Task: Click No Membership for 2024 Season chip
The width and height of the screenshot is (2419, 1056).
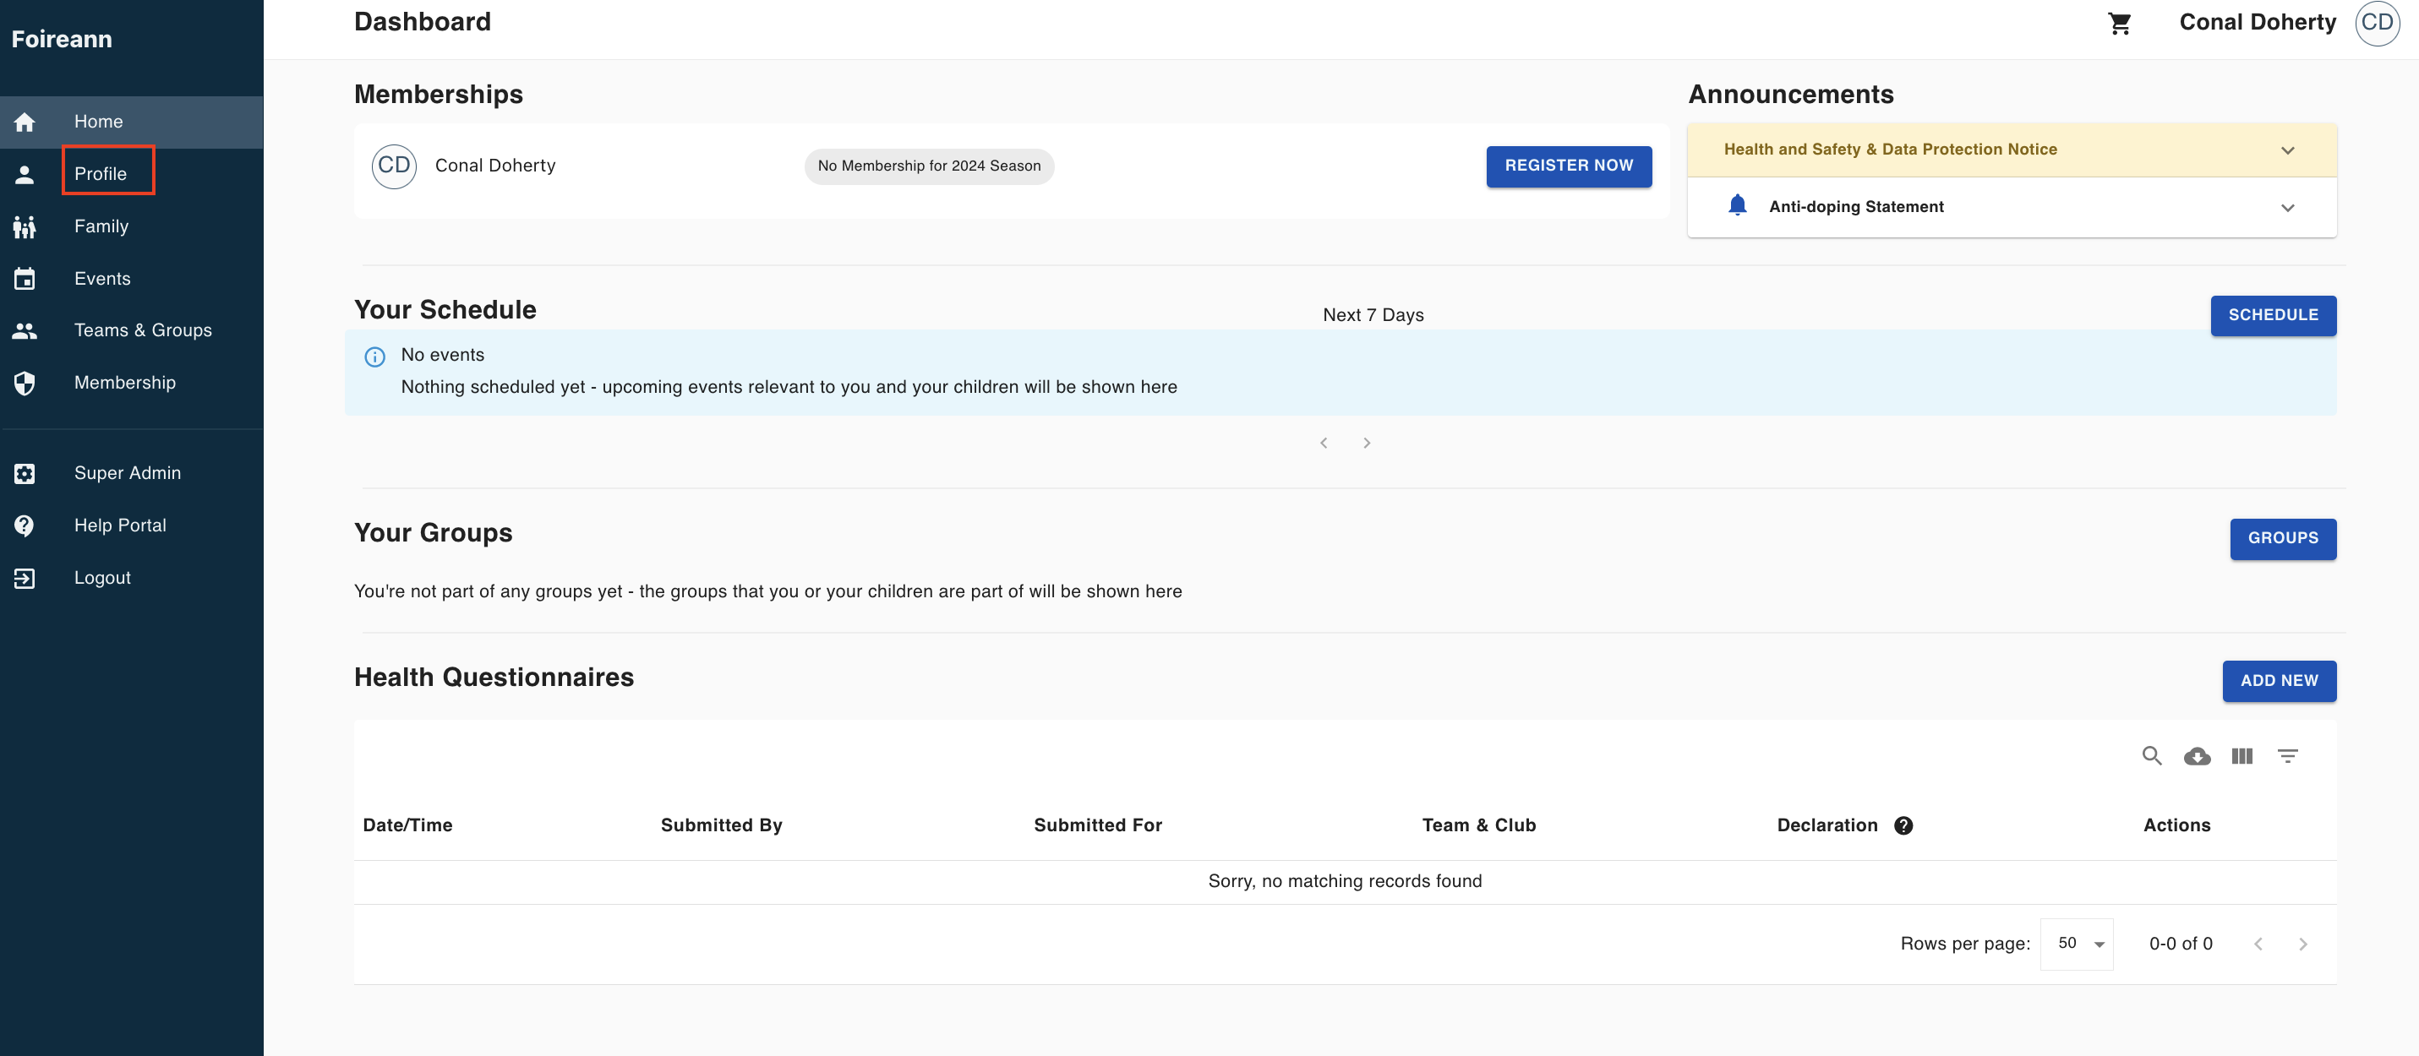Action: pos(929,166)
